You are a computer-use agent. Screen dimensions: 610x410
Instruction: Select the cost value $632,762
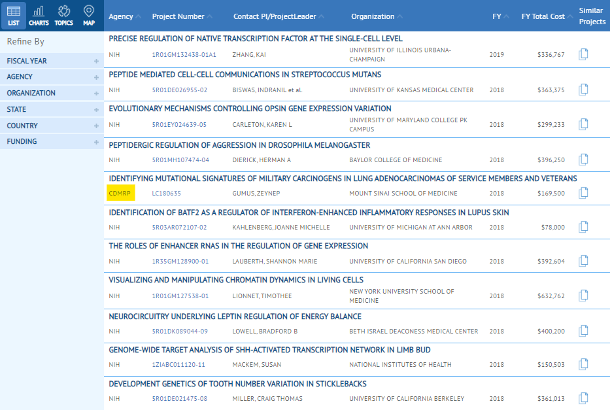pyautogui.click(x=551, y=296)
